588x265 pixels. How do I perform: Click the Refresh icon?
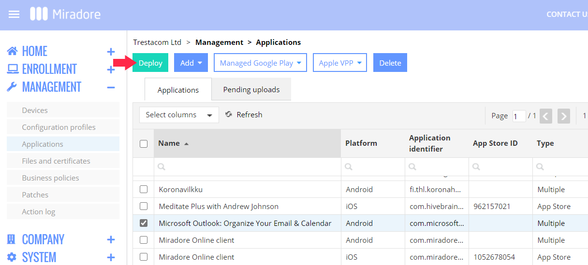coord(229,114)
